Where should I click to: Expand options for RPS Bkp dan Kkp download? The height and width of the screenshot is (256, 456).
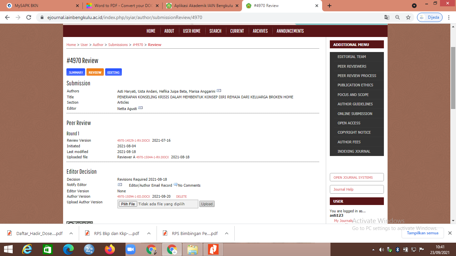(149, 233)
